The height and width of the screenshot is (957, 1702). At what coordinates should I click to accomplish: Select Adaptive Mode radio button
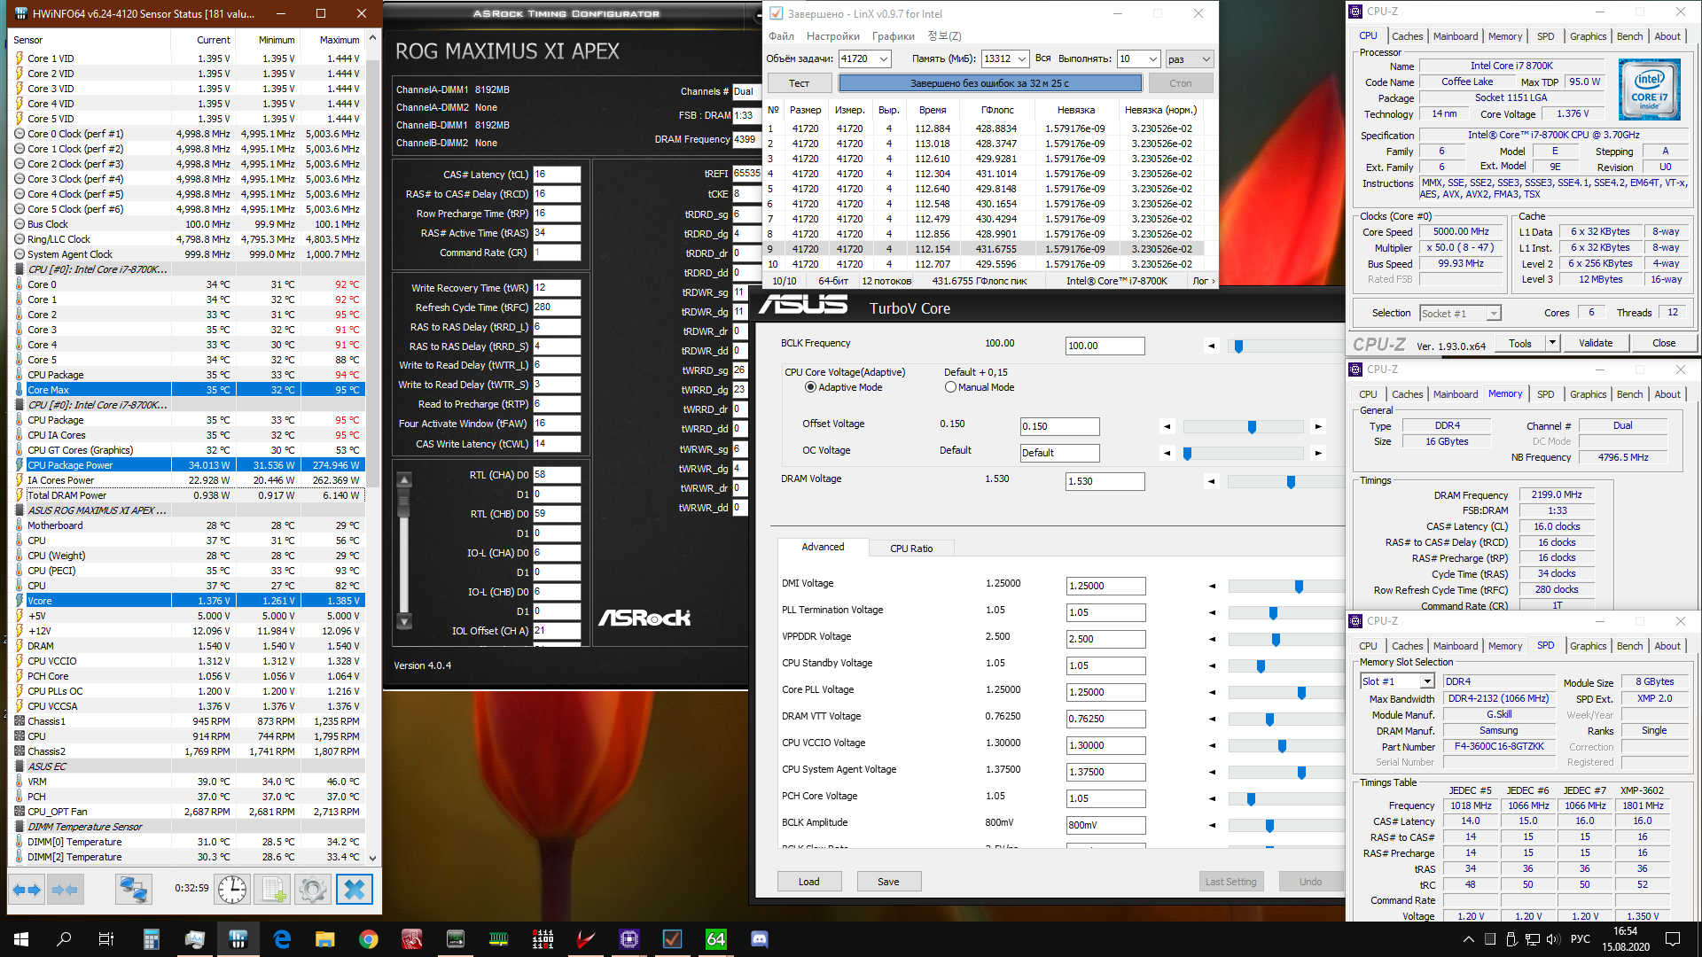tap(810, 387)
